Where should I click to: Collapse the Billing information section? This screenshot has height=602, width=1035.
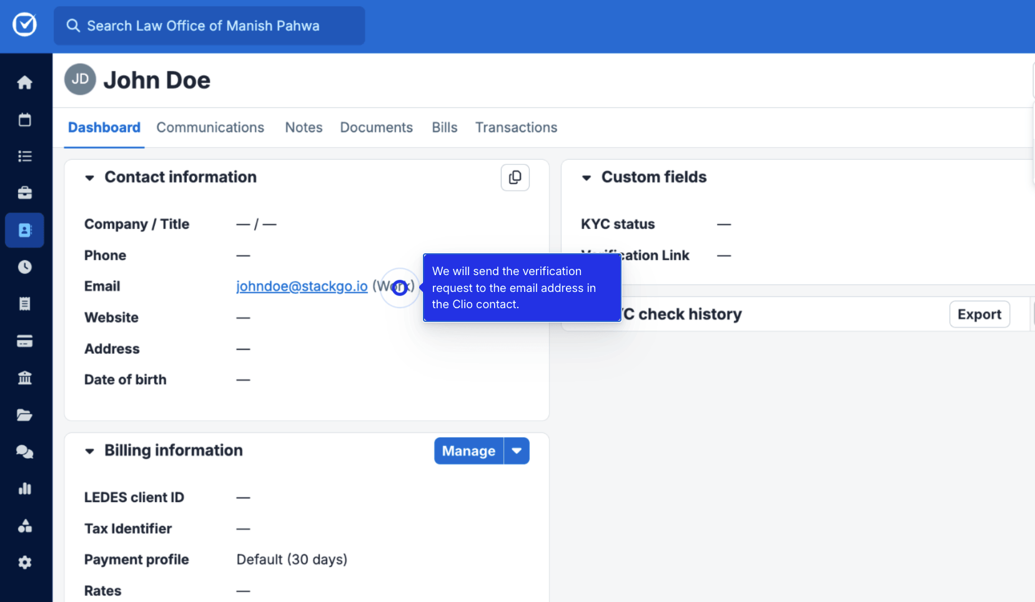(x=90, y=451)
